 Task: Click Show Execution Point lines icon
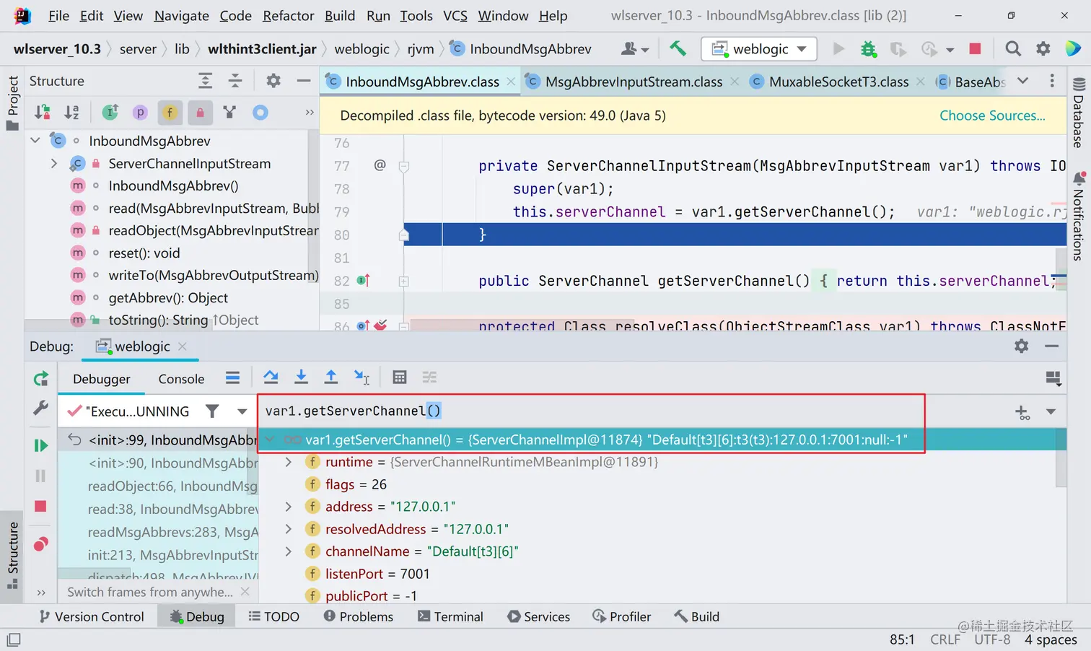tap(232, 377)
